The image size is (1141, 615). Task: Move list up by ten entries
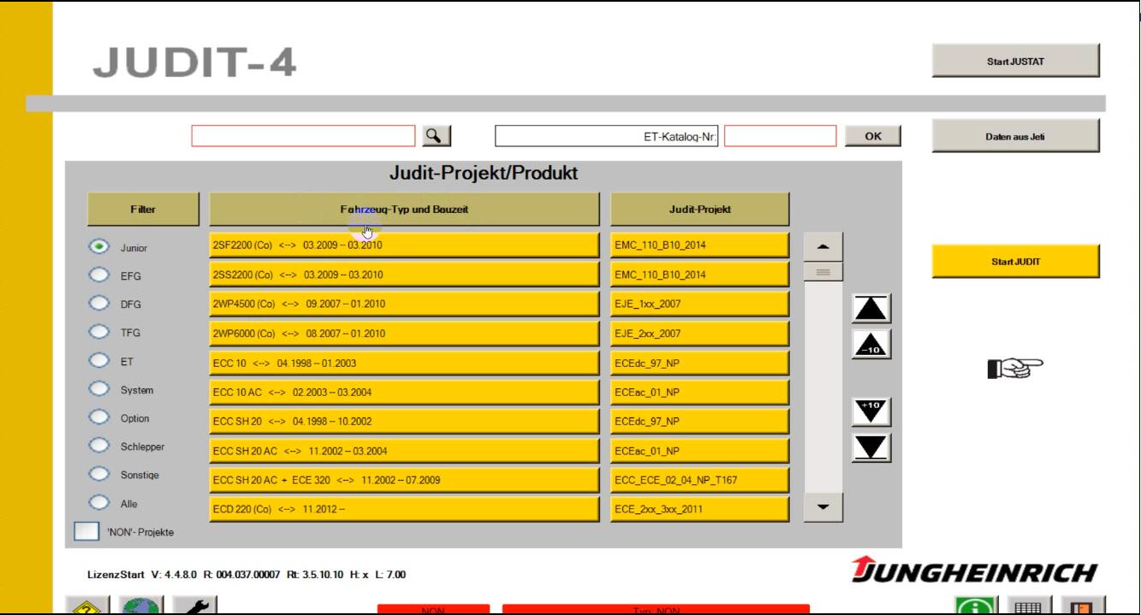click(871, 344)
